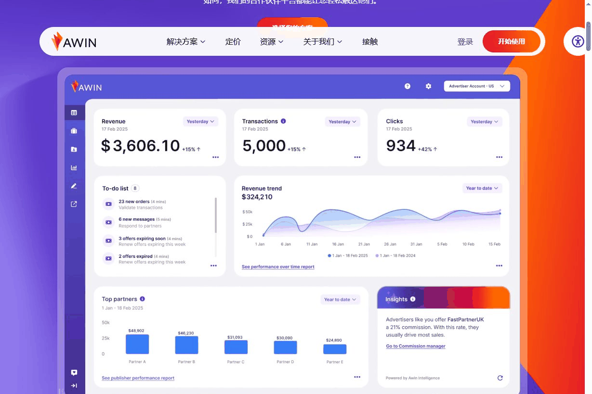Open the briefcase icon in the sidebar
Screen dimensions: 592x394
74,131
